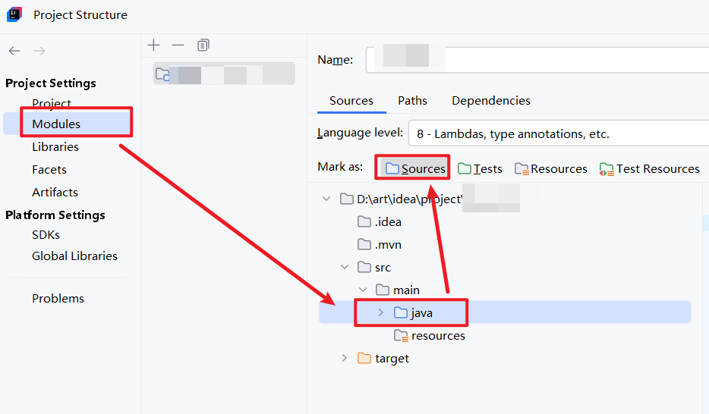This screenshot has width=709, height=414.
Task: Open the Artifacts settings page
Action: pyautogui.click(x=55, y=192)
